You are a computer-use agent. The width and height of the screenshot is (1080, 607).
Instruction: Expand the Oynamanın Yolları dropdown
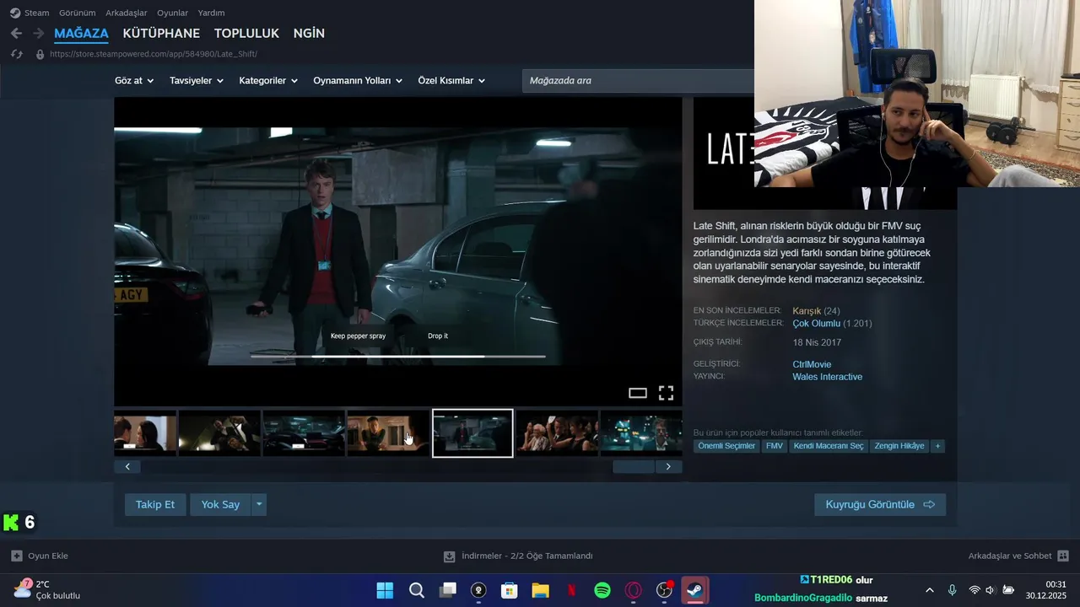[x=358, y=81]
